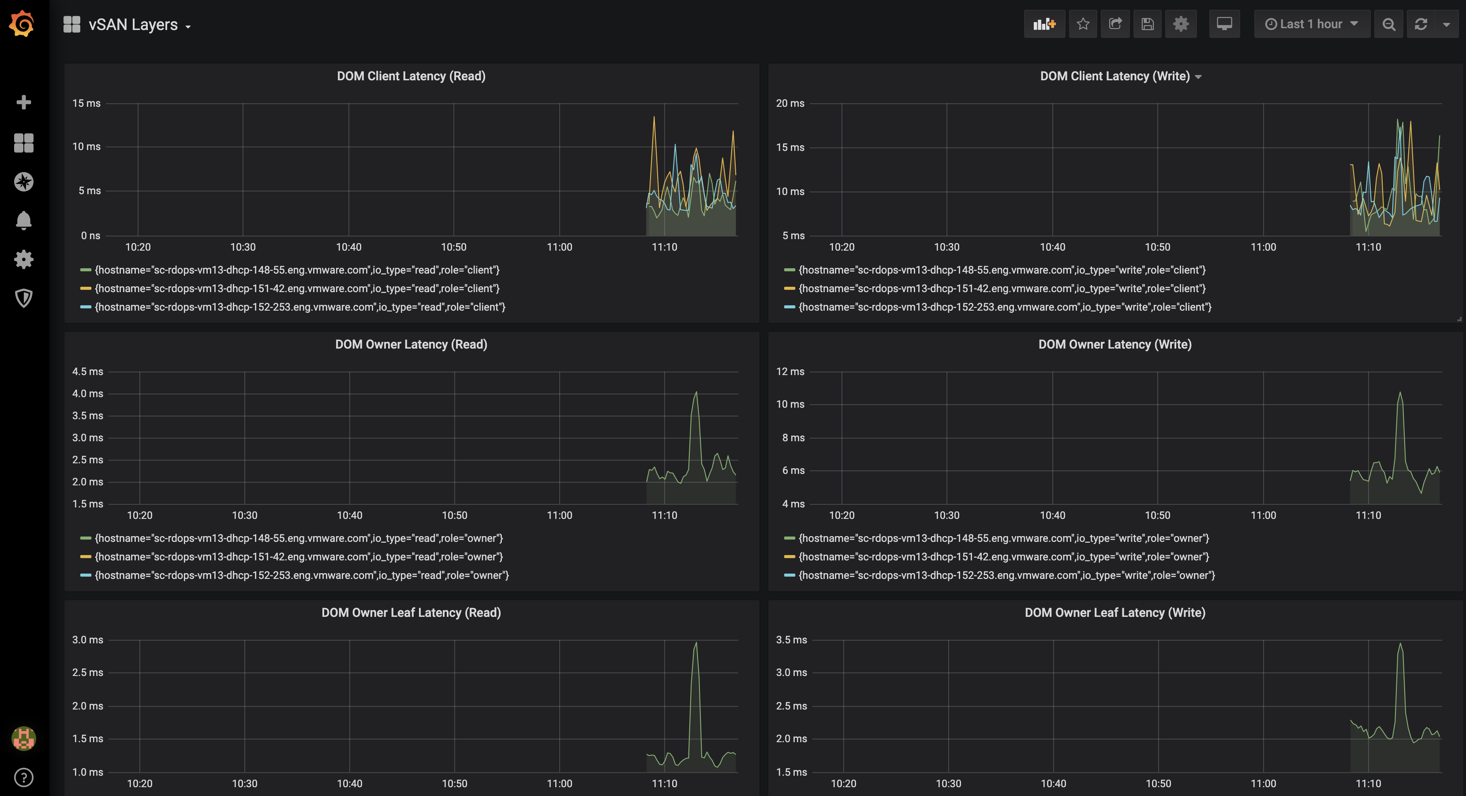Click the 12 ms axis label on Owner Write
The height and width of the screenshot is (796, 1466).
coord(790,371)
